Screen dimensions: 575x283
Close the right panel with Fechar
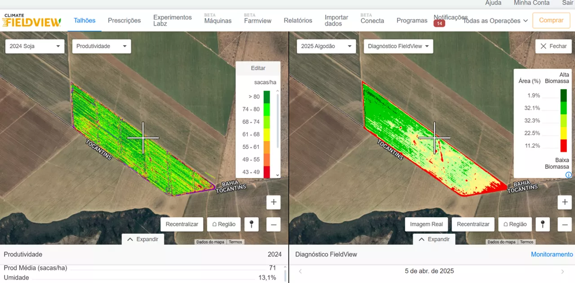[x=553, y=46]
